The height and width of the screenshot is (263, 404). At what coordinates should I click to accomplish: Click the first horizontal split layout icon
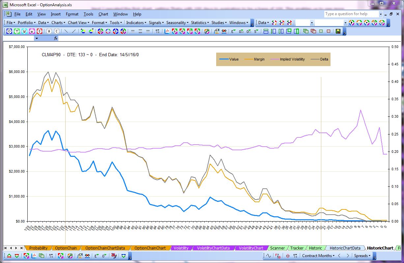click(266, 31)
